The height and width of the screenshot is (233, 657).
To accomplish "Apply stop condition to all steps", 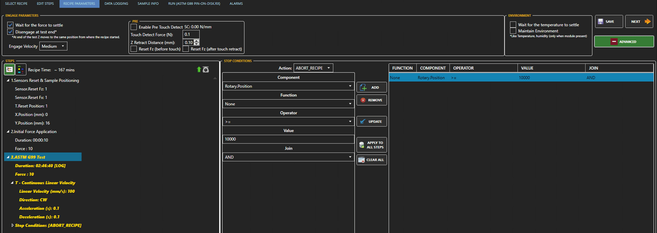I will click(371, 145).
